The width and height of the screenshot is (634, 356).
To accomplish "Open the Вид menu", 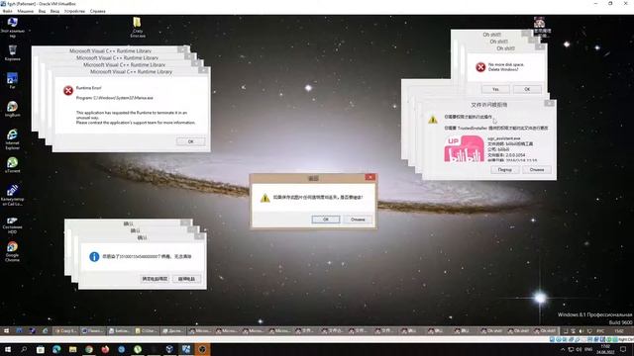I will [42, 11].
